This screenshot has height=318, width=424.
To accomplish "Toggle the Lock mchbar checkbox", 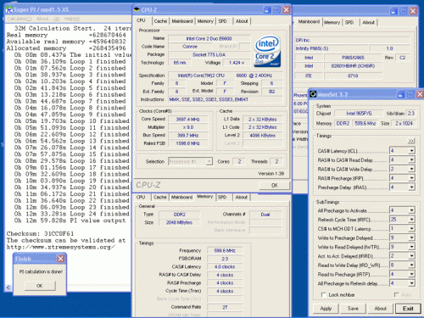I will pyautogui.click(x=324, y=295).
